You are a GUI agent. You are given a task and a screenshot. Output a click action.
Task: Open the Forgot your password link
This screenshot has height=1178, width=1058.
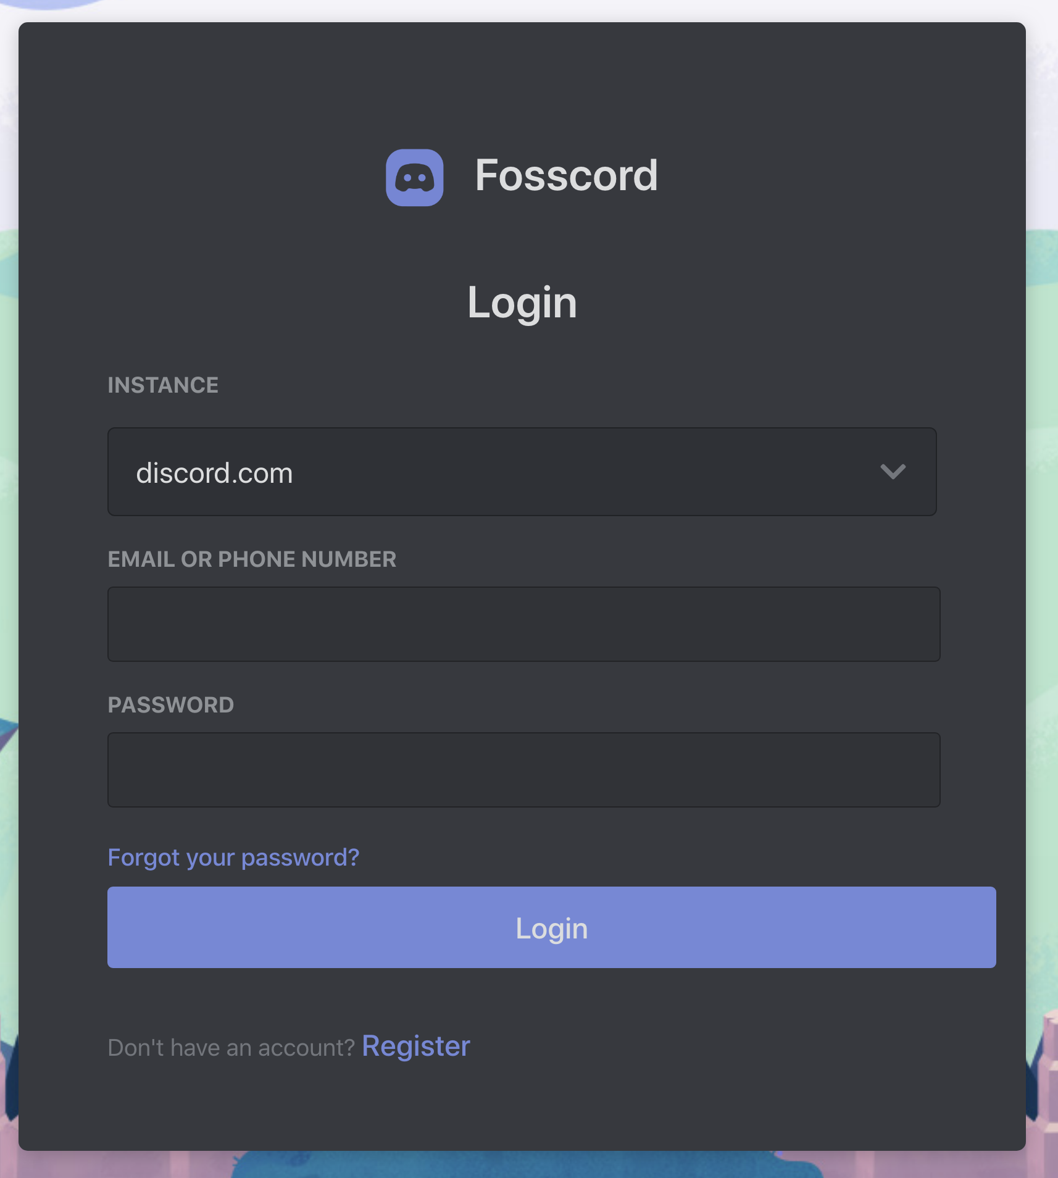(x=233, y=857)
